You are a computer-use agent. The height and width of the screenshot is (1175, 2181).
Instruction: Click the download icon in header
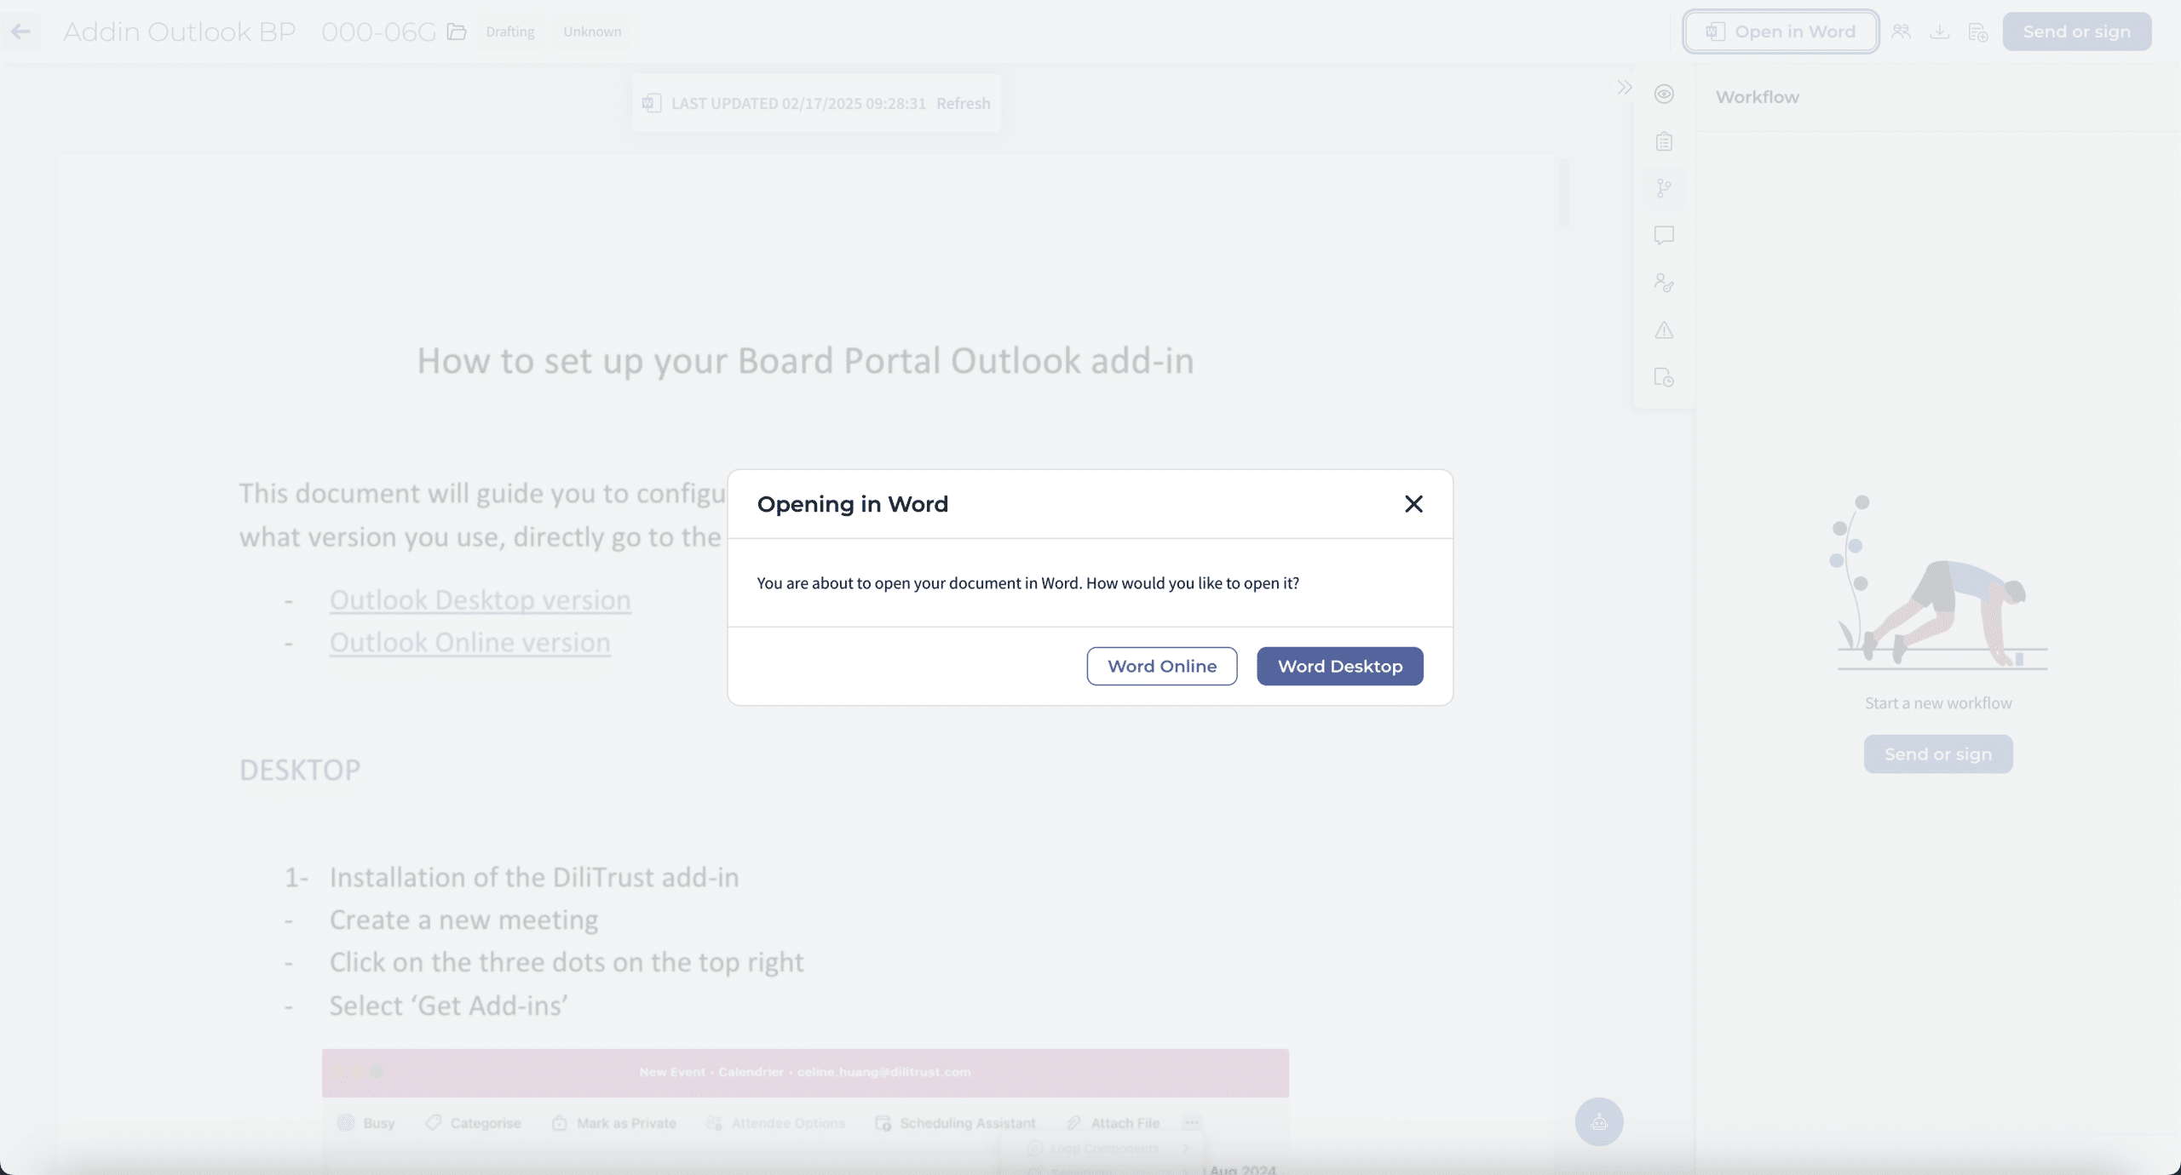pos(1939,32)
